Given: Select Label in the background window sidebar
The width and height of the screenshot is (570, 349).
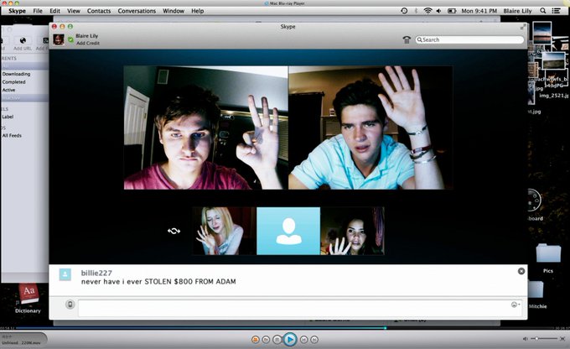Looking at the screenshot, I should [x=8, y=117].
